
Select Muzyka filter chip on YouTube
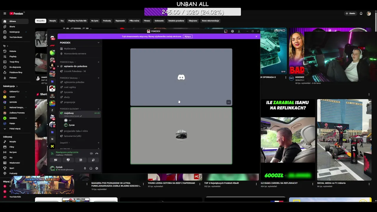coord(53,21)
